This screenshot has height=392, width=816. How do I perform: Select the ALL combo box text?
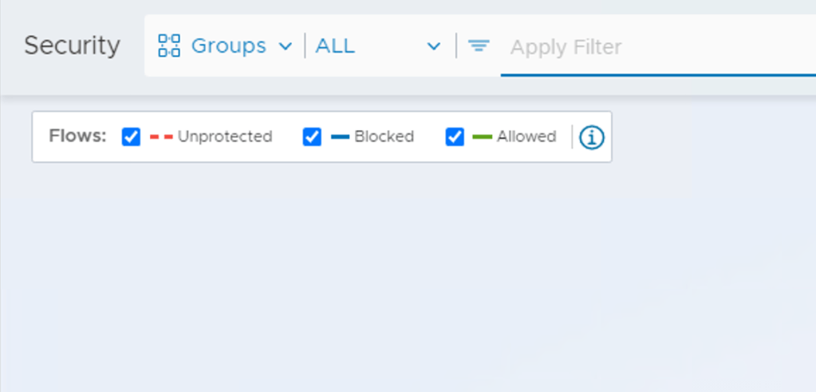tap(336, 46)
